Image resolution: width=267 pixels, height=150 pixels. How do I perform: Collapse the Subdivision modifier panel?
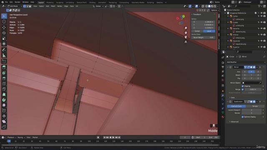pos(228,102)
